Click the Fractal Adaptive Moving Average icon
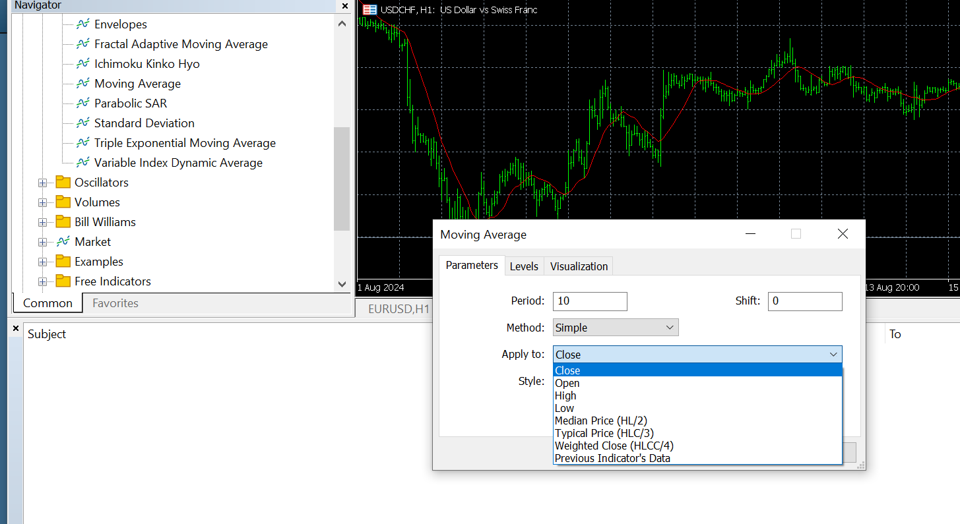The height and width of the screenshot is (524, 960). coord(83,44)
